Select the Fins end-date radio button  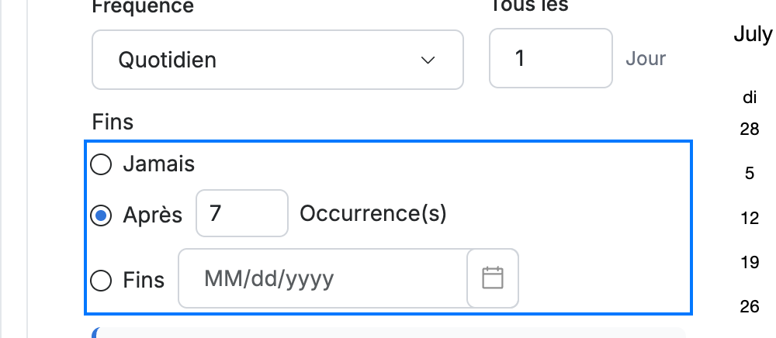tap(101, 281)
